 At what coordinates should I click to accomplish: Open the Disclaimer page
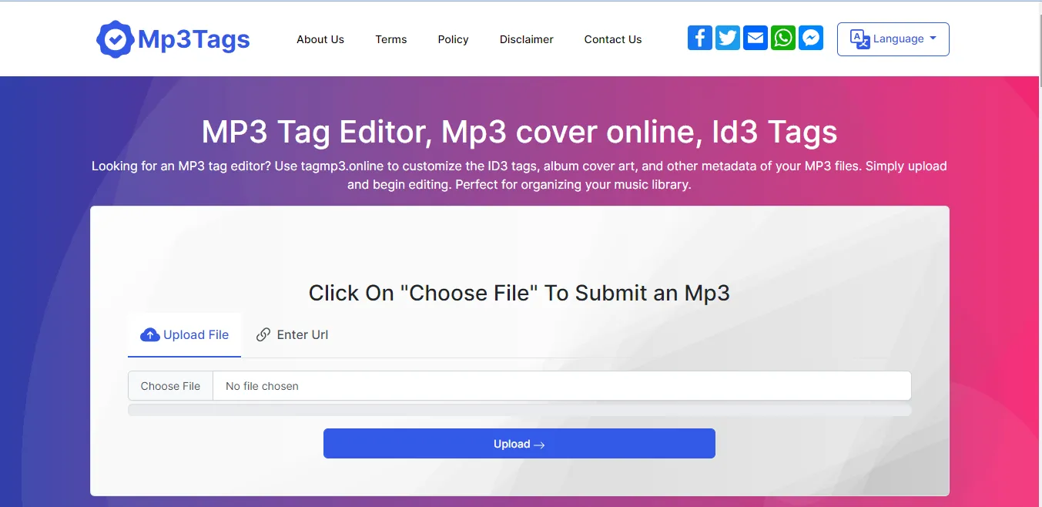coord(526,39)
